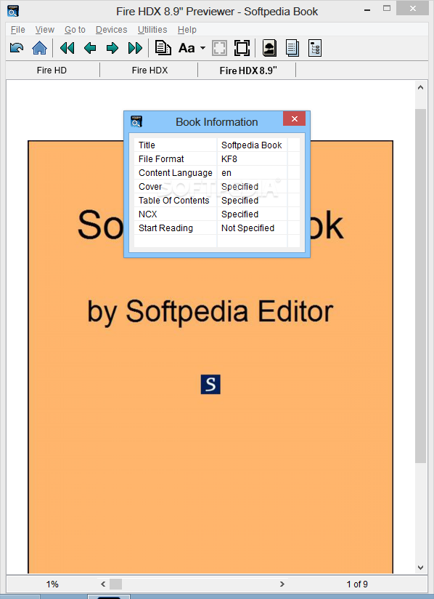434x599 pixels.
Task: Minimize the Previewer window
Action: [x=367, y=10]
